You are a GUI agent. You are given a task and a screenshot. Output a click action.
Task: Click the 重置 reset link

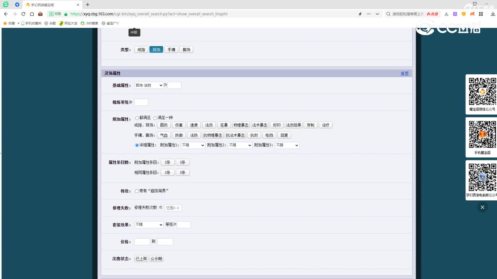pyautogui.click(x=405, y=73)
